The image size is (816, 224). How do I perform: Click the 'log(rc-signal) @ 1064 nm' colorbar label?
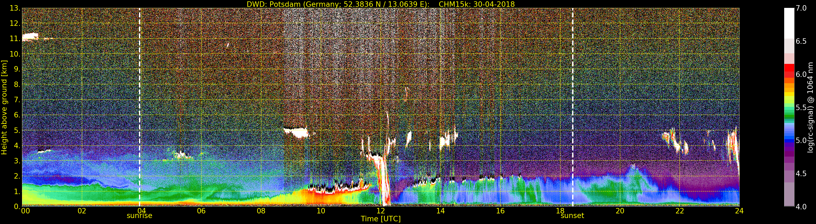click(x=810, y=107)
